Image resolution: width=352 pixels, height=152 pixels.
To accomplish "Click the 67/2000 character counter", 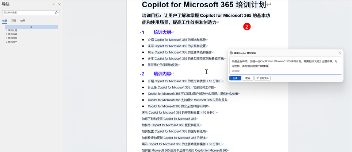I will pos(236,71).
